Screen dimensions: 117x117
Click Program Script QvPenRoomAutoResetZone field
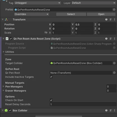tap(81, 48)
